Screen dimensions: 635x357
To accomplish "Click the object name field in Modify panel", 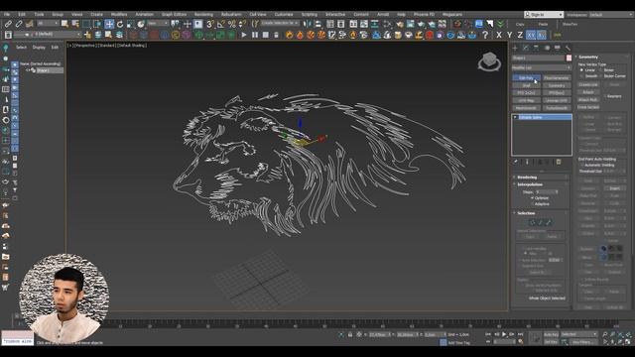I will [538, 58].
